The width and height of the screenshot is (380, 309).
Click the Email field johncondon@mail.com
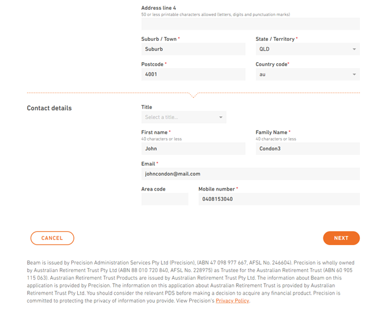pyautogui.click(x=251, y=174)
